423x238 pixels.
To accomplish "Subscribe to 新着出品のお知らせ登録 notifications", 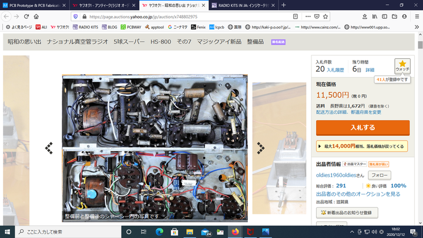I will pyautogui.click(x=347, y=212).
